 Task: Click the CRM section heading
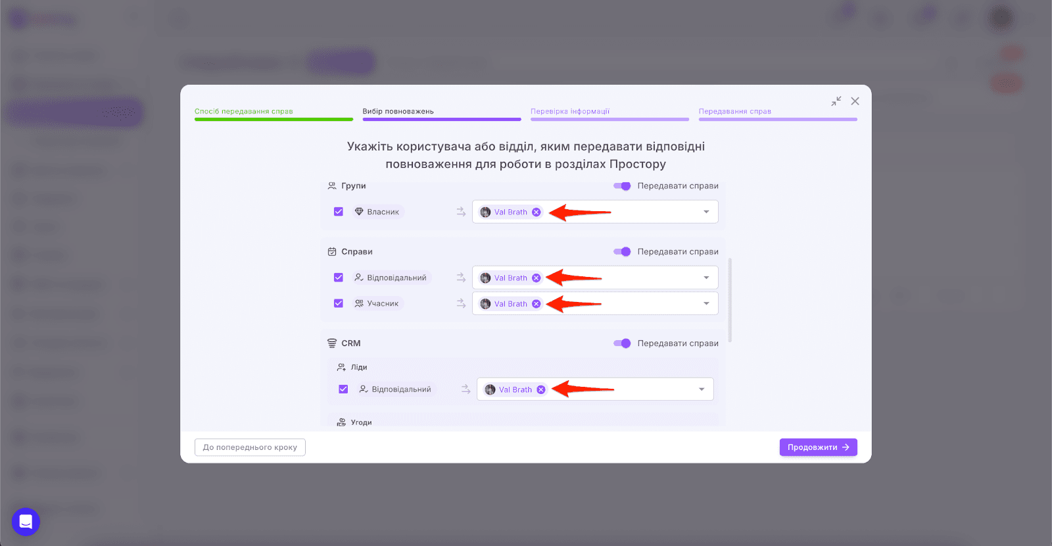pos(351,343)
